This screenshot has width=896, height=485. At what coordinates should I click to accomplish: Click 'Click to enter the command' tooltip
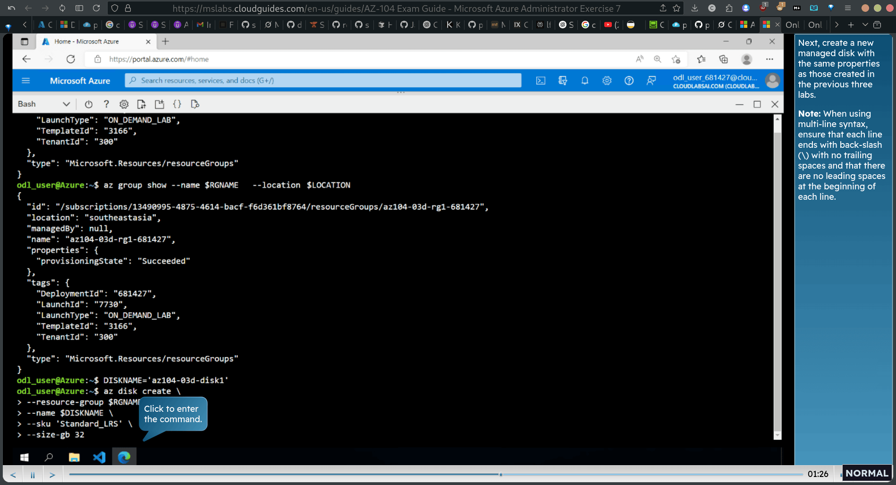(173, 414)
